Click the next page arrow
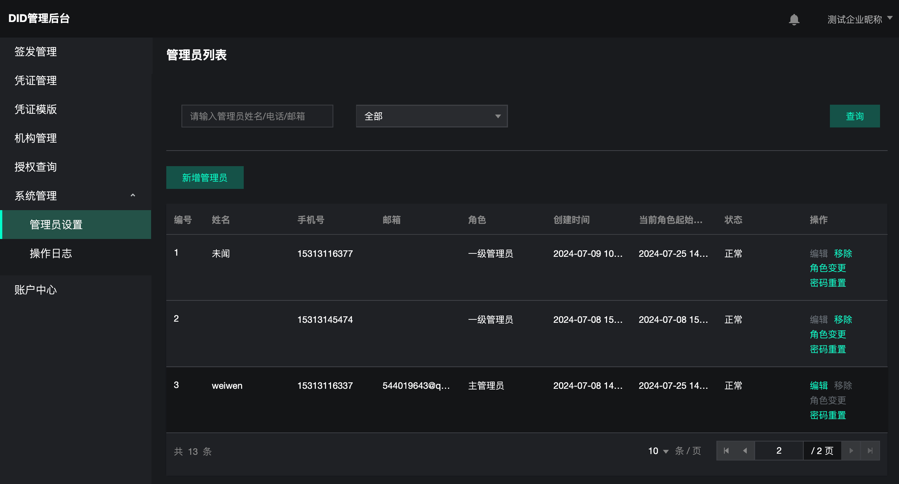The height and width of the screenshot is (484, 899). (x=851, y=451)
